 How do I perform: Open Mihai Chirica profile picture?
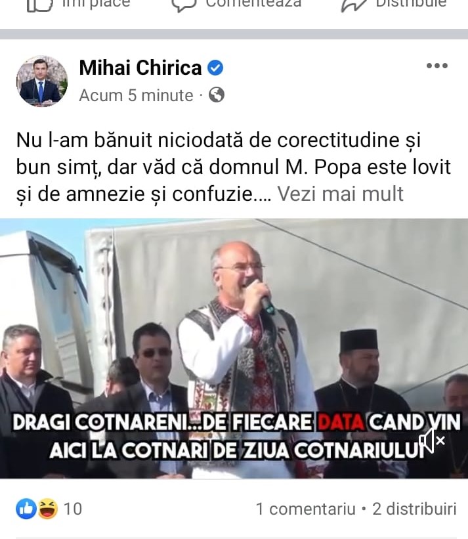point(42,81)
